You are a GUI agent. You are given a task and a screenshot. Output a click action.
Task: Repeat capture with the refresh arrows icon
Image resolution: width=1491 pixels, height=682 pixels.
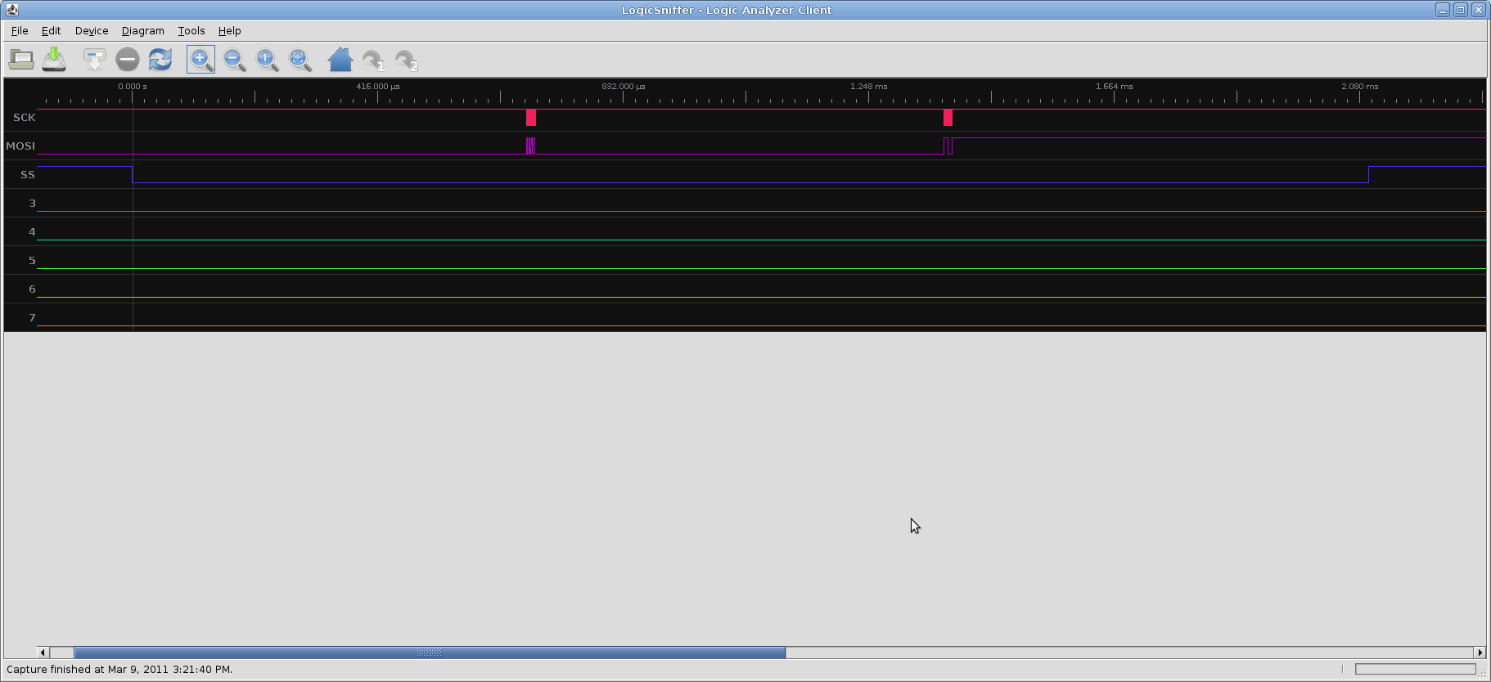tap(160, 59)
